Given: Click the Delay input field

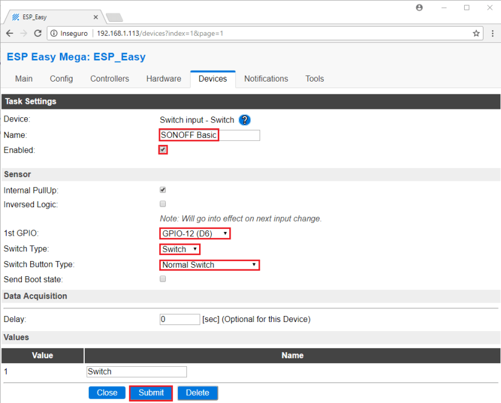Looking at the screenshot, I should coord(180,319).
